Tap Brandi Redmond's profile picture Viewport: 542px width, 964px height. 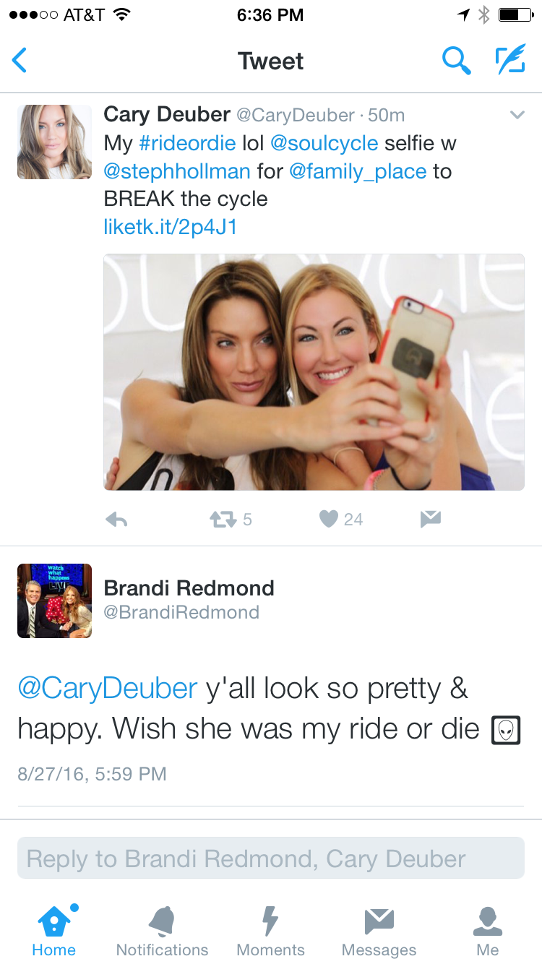pos(55,601)
